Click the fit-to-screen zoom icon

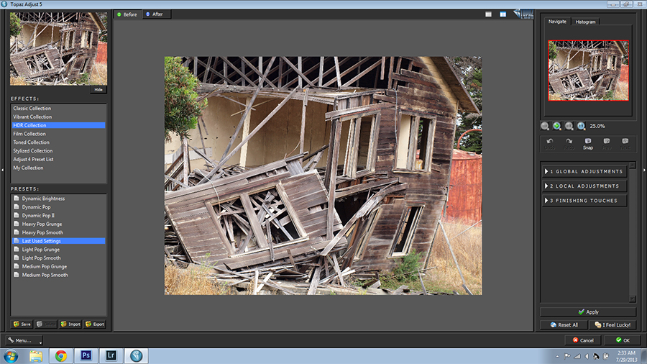click(569, 126)
